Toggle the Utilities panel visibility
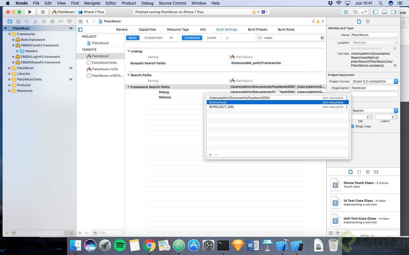This screenshot has width=409, height=255. [x=394, y=12]
